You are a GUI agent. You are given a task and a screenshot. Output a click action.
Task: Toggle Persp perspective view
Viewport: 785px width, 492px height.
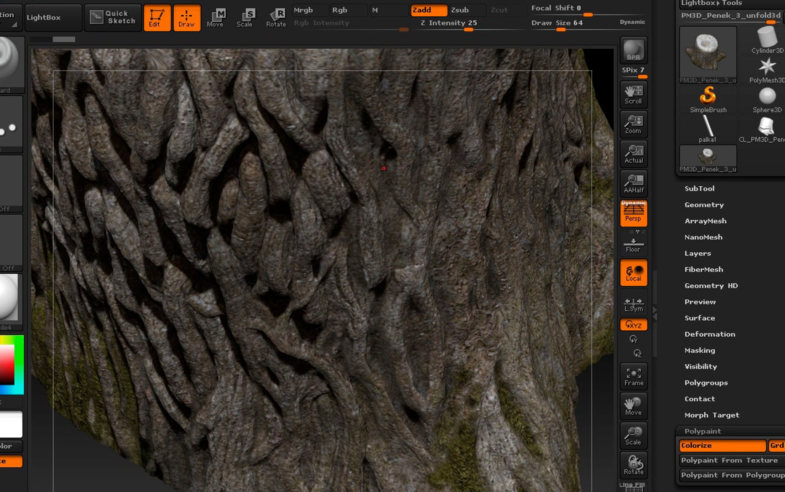pos(634,213)
